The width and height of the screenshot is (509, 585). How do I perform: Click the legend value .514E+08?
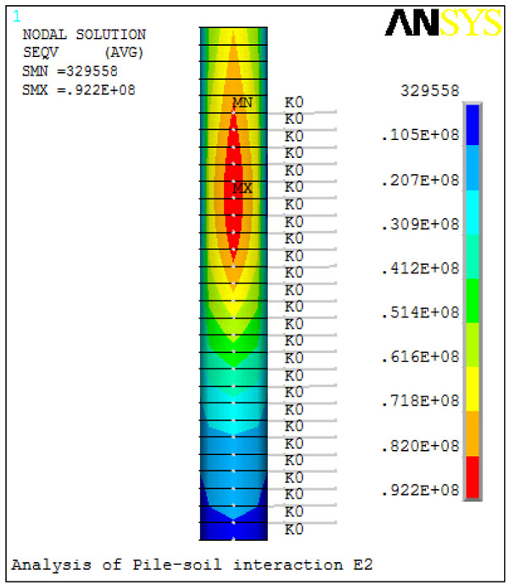421,312
